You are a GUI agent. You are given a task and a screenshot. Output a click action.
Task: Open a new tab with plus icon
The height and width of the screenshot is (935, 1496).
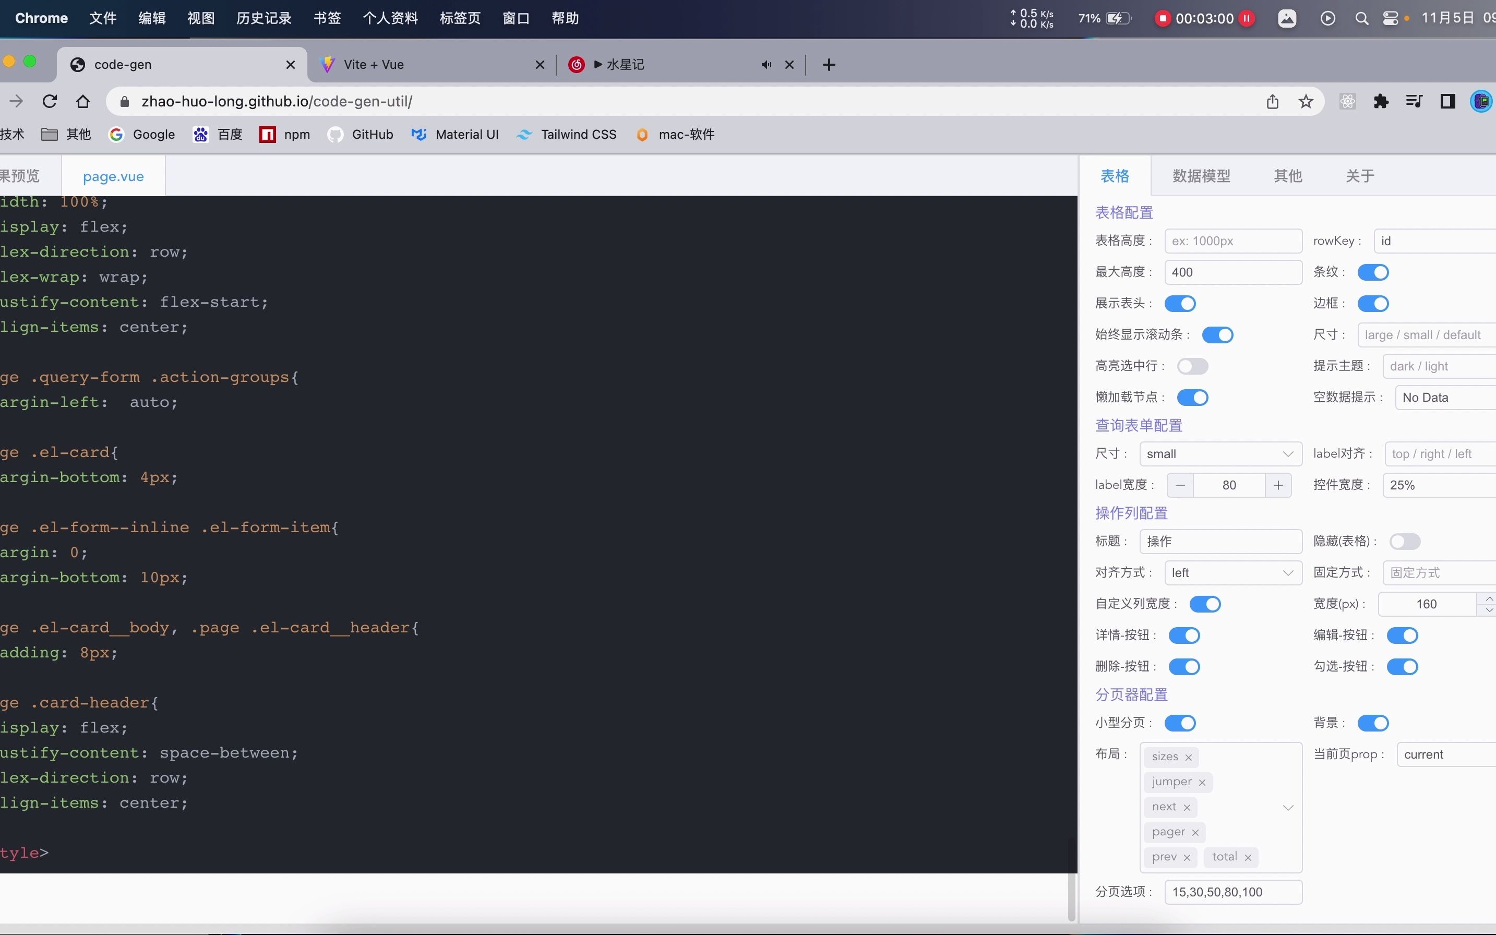(x=829, y=64)
